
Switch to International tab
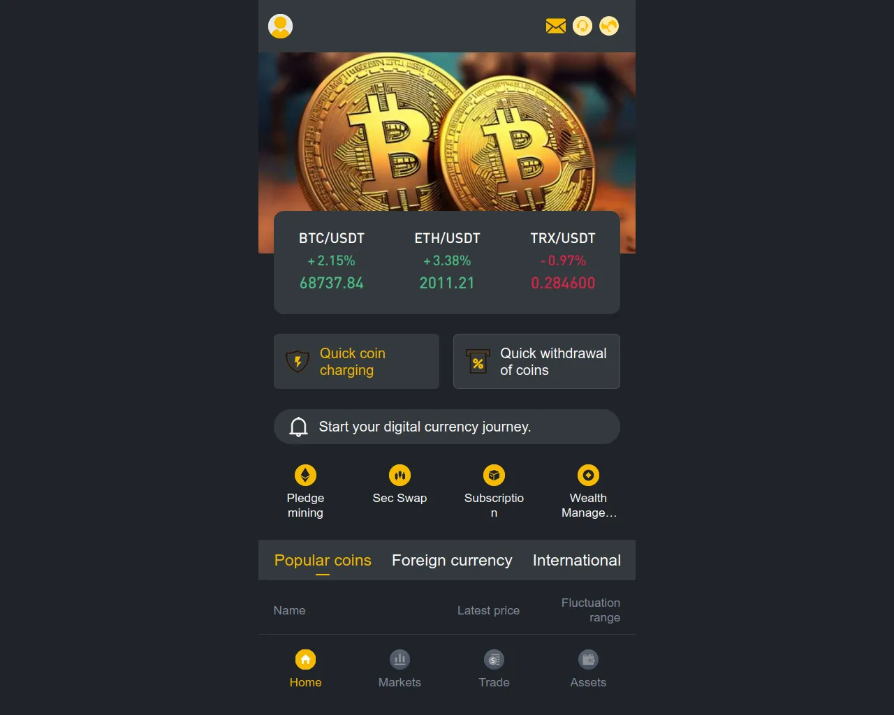[577, 560]
